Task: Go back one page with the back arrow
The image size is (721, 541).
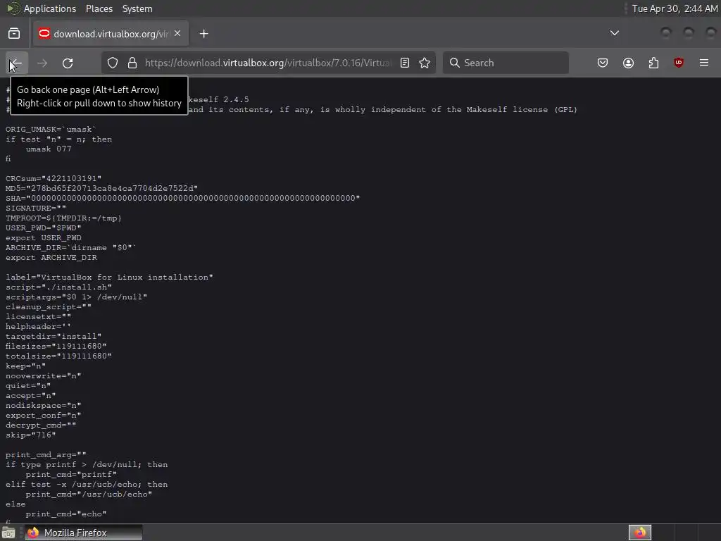Action: 17,63
